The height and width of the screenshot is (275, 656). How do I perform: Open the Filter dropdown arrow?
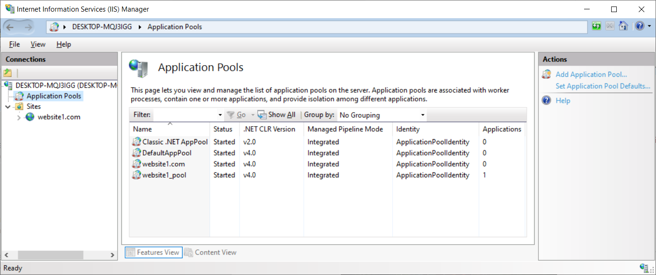click(x=220, y=115)
